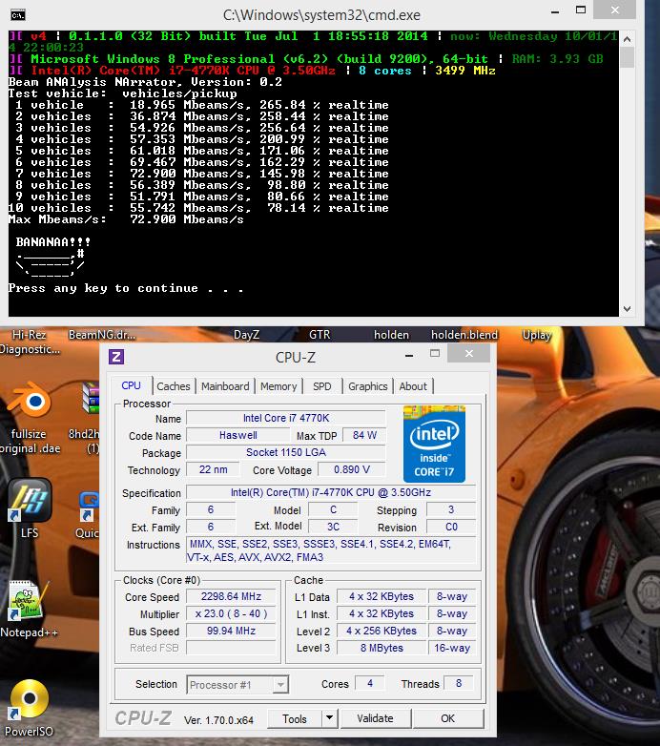Maximize the cmd.exe window
The height and width of the screenshot is (746, 660).
581,10
